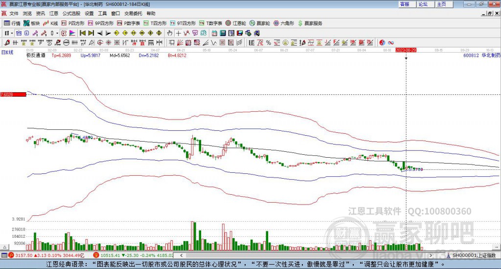Select the hand pan tool
The image size is (501, 269).
click(170, 33)
